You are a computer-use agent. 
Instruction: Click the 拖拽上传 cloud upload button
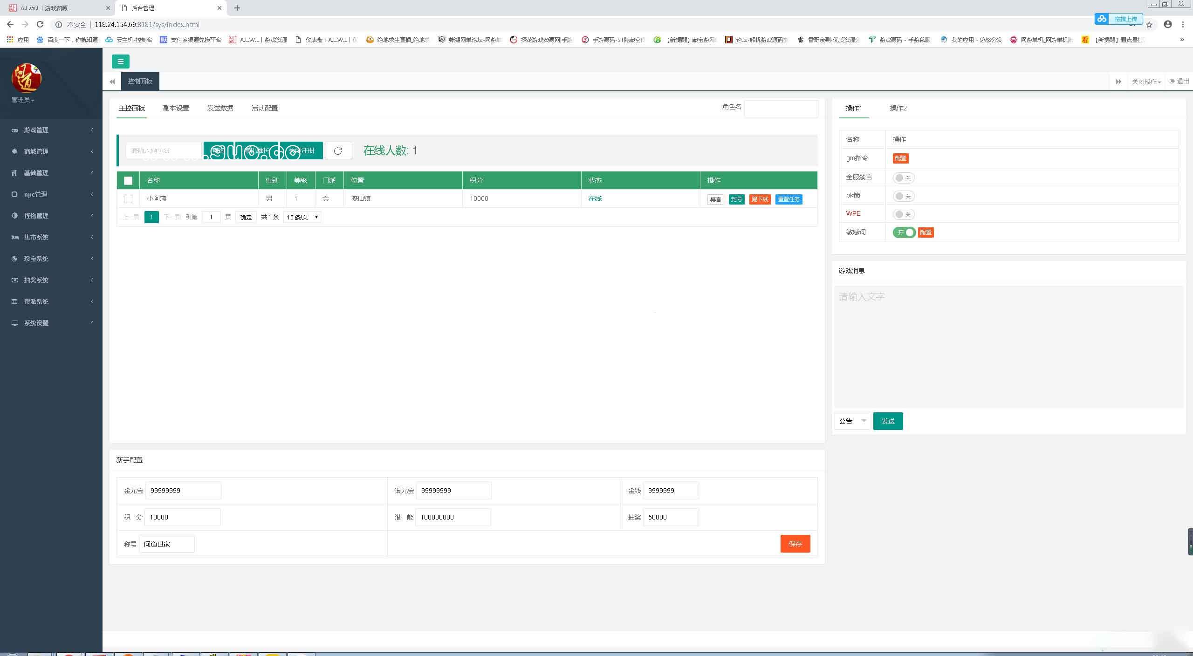(x=1118, y=19)
